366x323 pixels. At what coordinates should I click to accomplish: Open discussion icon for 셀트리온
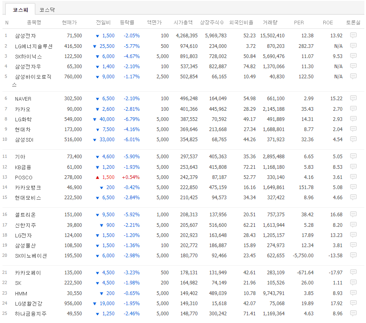(x=353, y=214)
